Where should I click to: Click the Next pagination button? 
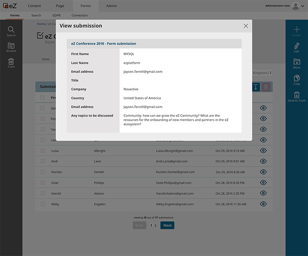coord(168,225)
